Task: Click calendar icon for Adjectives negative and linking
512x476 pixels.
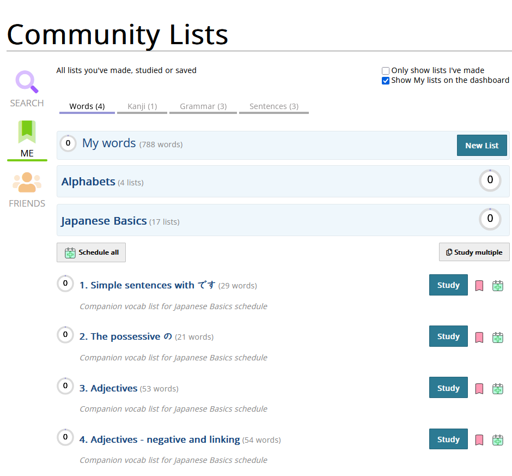Action: (497, 440)
